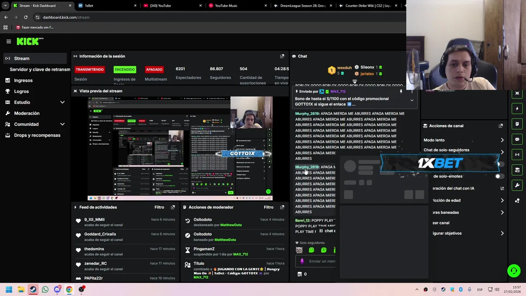526x296 pixels.
Task: Pop out the Información de la sesión panel
Action: [x=282, y=56]
